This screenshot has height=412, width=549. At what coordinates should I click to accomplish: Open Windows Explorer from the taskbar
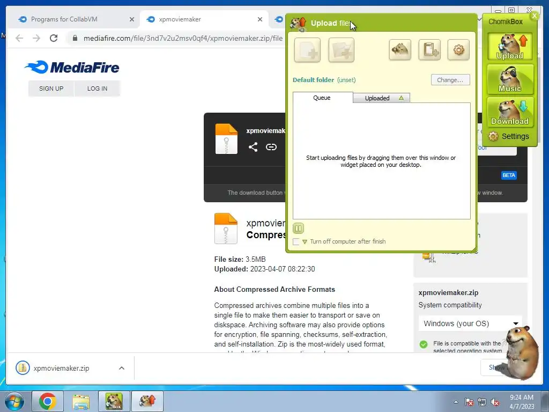tap(81, 401)
